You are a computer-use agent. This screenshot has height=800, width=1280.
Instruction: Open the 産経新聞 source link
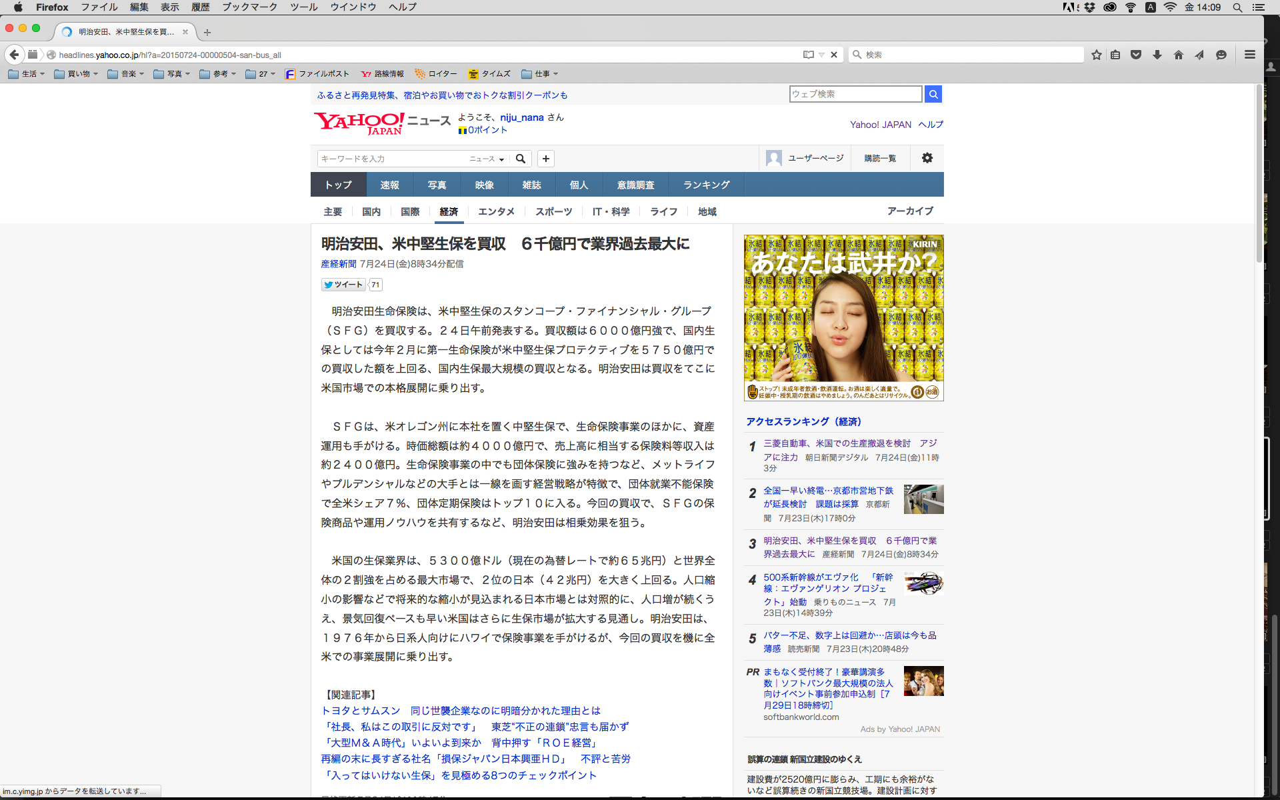click(339, 264)
